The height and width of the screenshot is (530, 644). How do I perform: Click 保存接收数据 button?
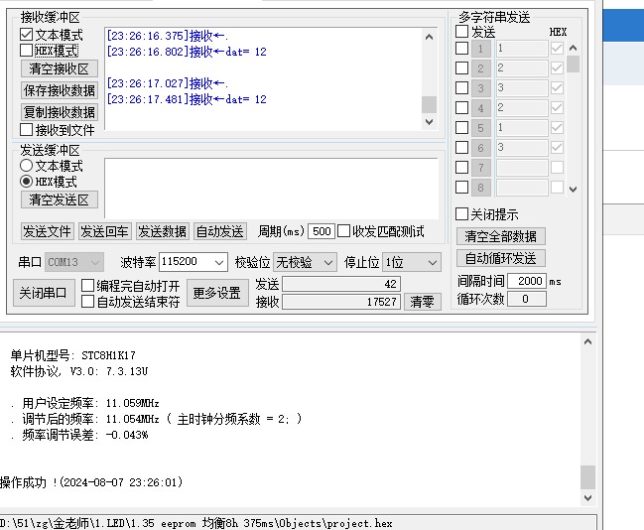(x=60, y=90)
